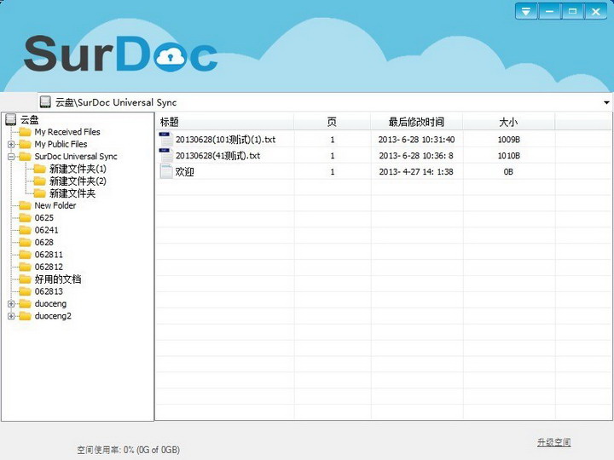Expand the duoceng2 folder node
The height and width of the screenshot is (460, 614).
[11, 316]
